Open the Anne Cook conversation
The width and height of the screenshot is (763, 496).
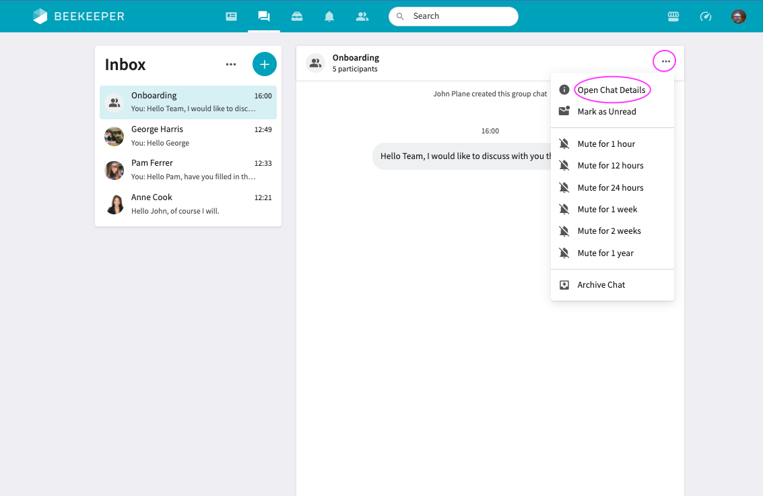click(x=189, y=204)
